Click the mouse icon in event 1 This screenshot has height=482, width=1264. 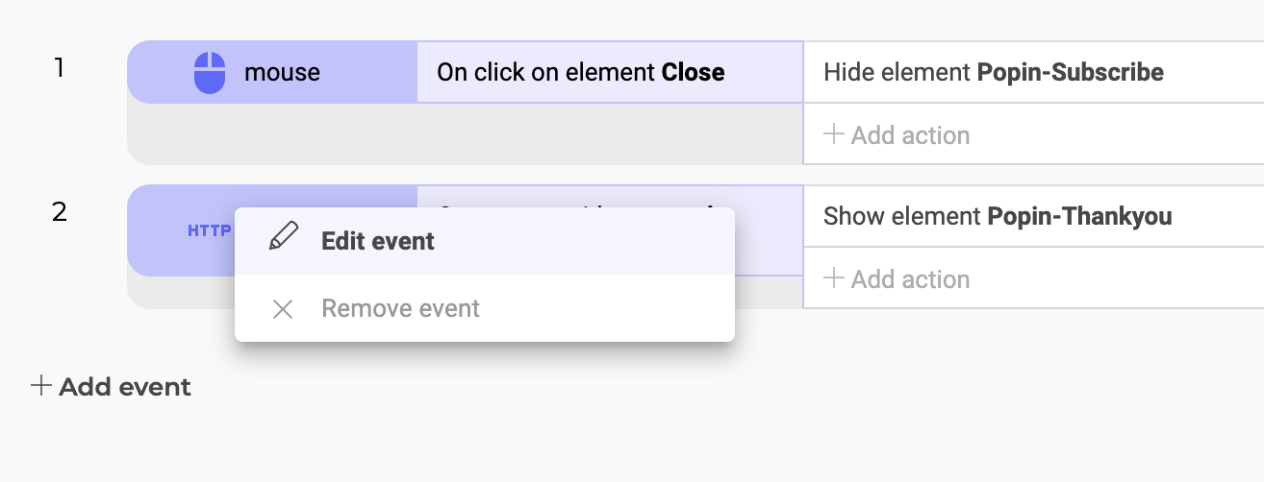click(x=210, y=72)
